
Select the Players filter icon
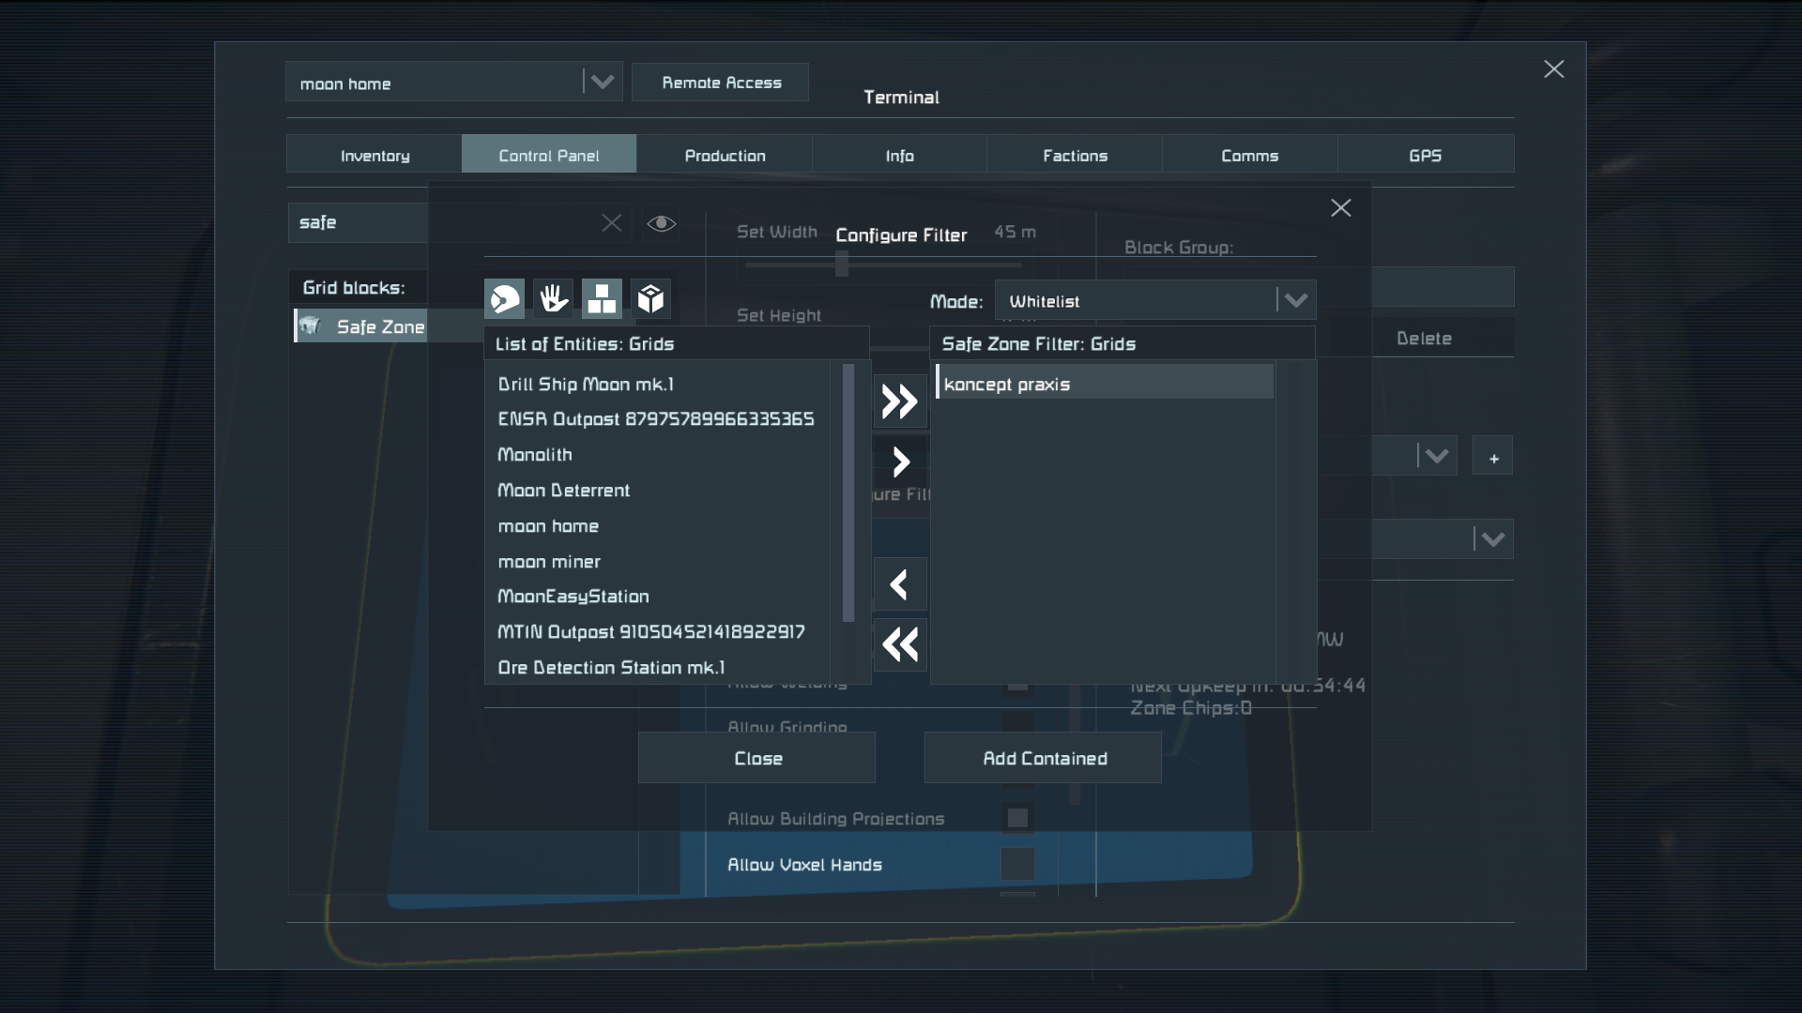click(504, 299)
